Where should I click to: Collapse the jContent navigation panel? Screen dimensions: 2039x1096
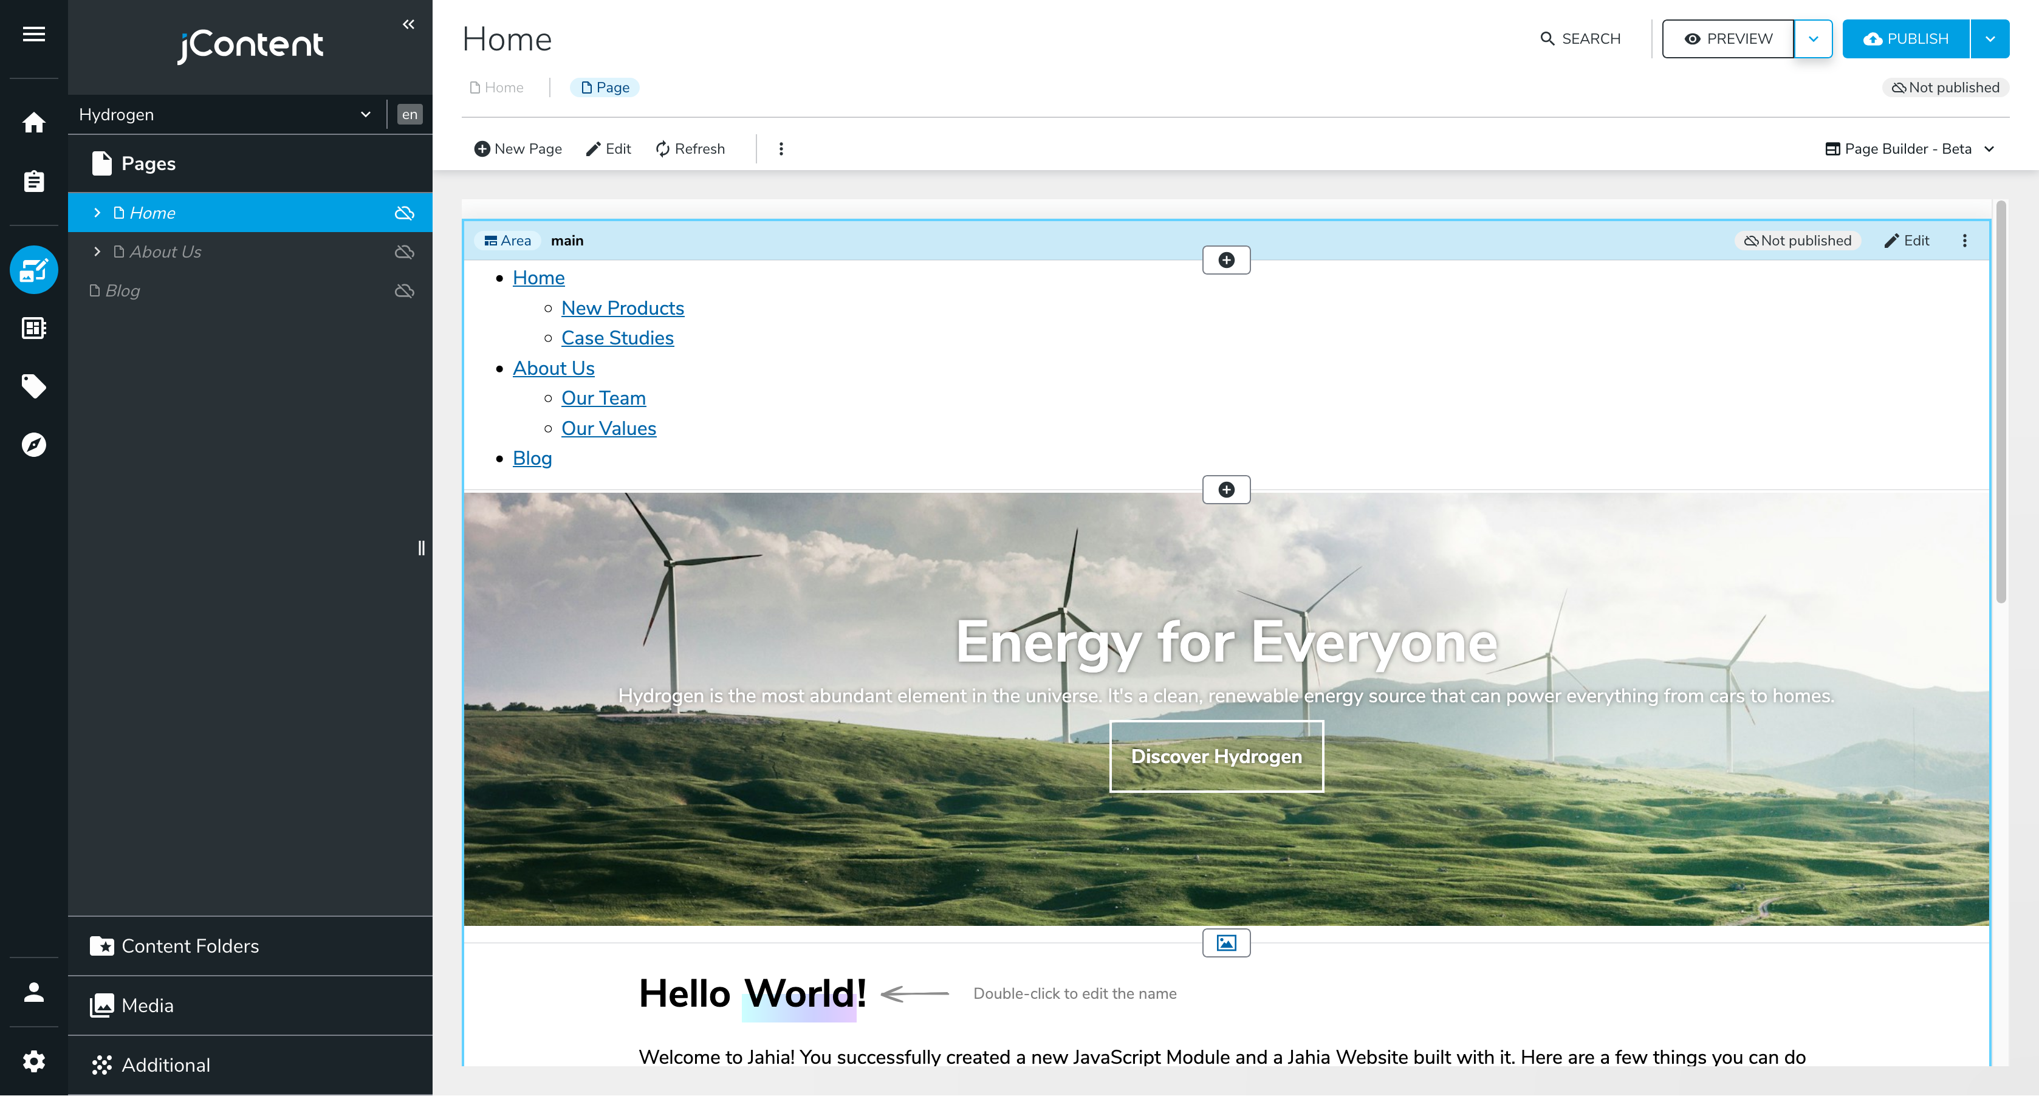(x=408, y=24)
